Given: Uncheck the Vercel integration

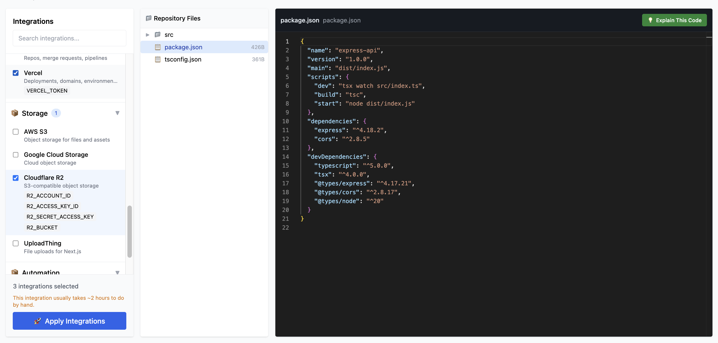Looking at the screenshot, I should coord(16,73).
